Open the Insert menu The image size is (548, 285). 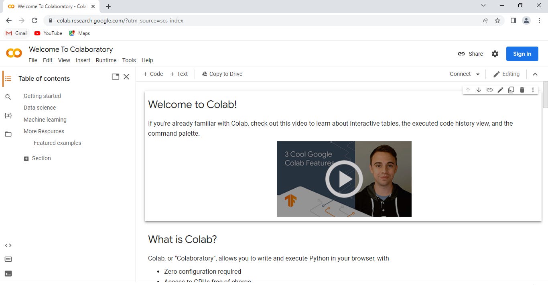(83, 60)
